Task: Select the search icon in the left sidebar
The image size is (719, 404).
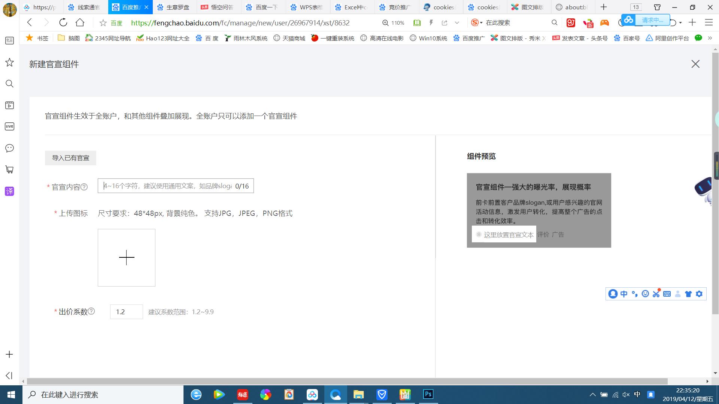Action: point(9,84)
